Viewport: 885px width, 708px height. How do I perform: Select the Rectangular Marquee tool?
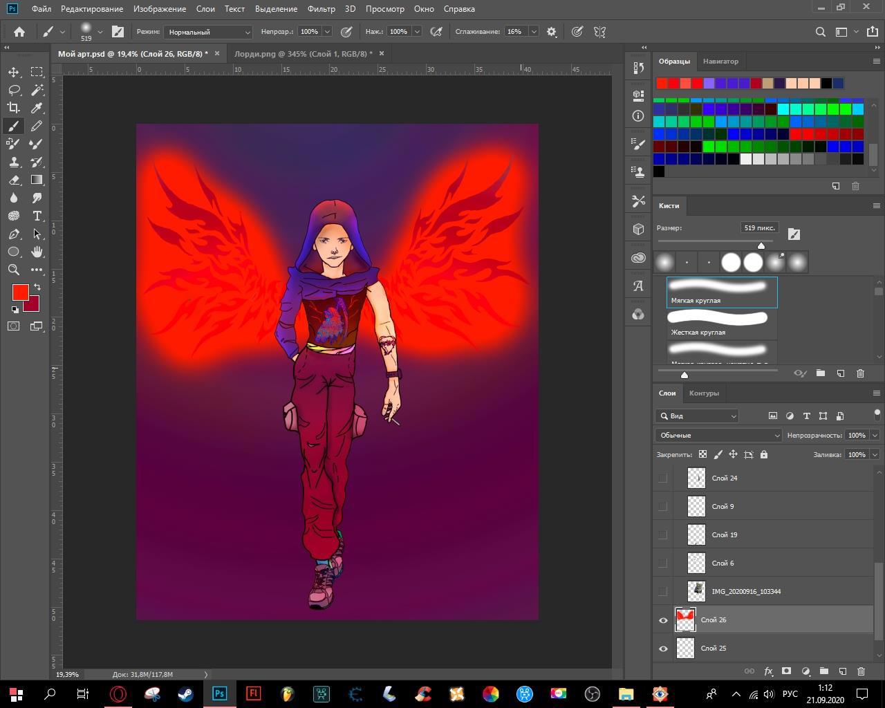pos(37,72)
